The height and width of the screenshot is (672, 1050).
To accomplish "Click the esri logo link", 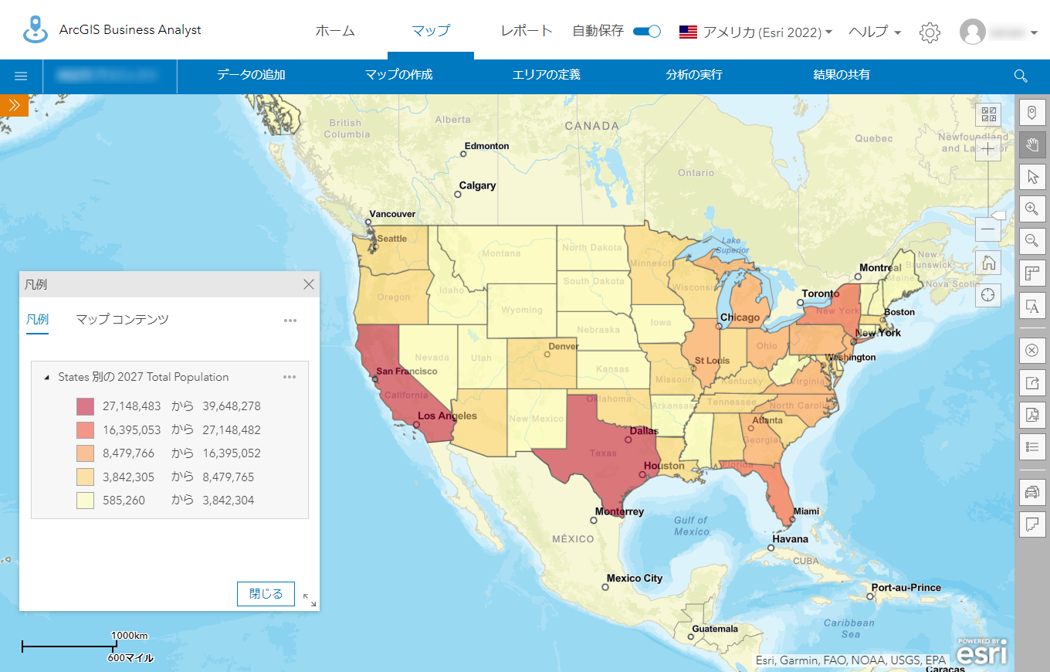I will point(981,650).
